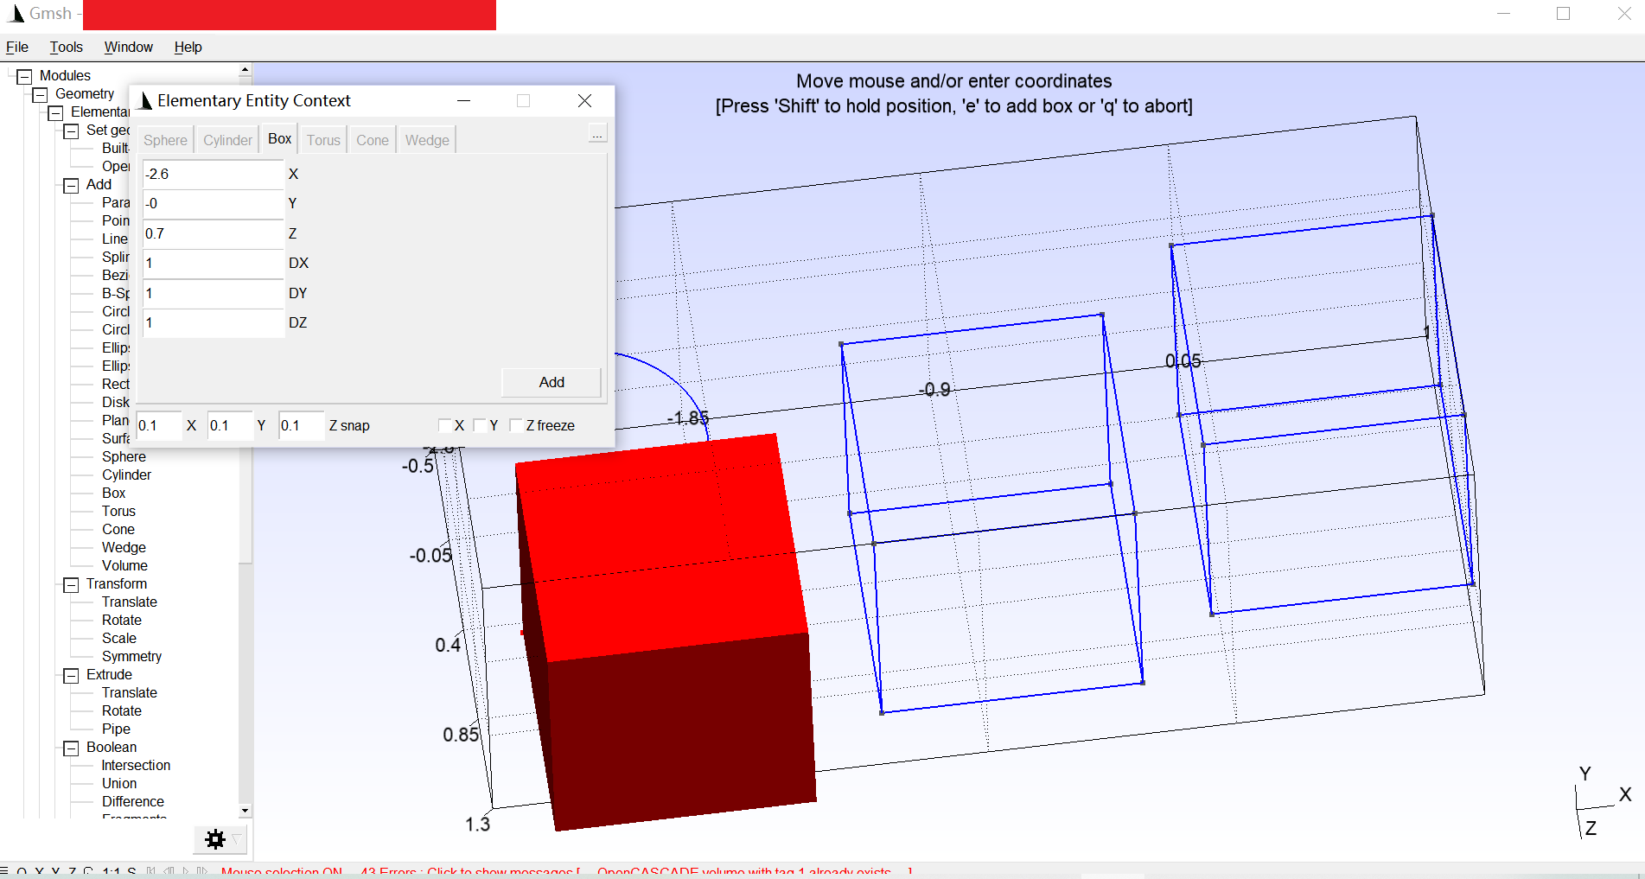The width and height of the screenshot is (1645, 879).
Task: Click the step forward icon in the status bar
Action: click(x=202, y=871)
